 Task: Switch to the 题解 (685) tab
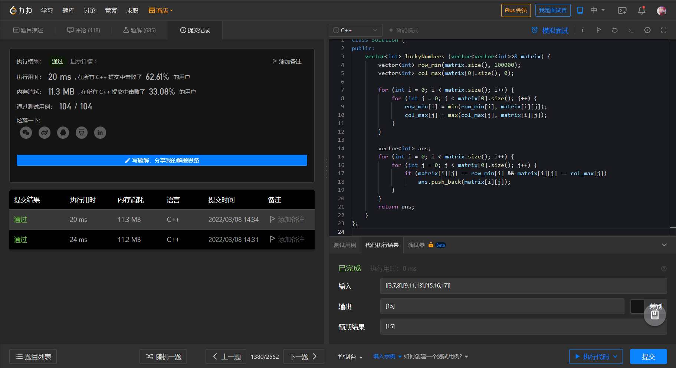click(140, 30)
